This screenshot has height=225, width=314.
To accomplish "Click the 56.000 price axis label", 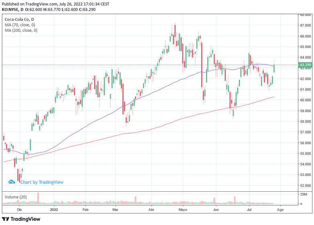I will pyautogui.click(x=306, y=143).
